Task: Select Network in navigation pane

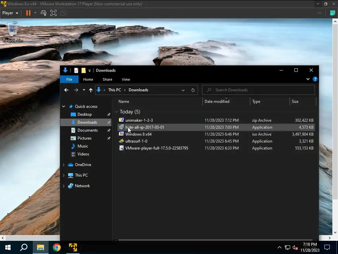Action: tap(82, 186)
